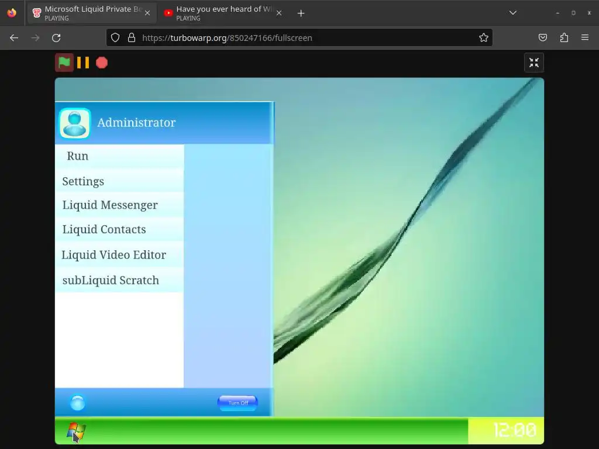Image resolution: width=599 pixels, height=449 pixels.
Task: Switch to the 'Have you ever heard of' YouTube tab
Action: (224, 13)
